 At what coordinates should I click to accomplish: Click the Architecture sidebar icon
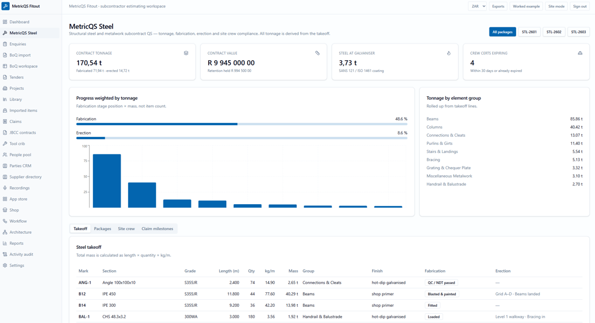[5, 233]
